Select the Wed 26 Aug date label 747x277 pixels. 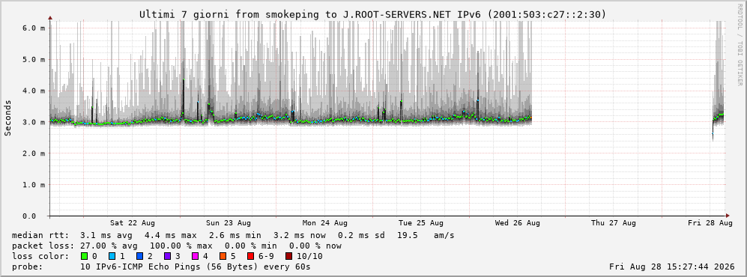point(518,223)
